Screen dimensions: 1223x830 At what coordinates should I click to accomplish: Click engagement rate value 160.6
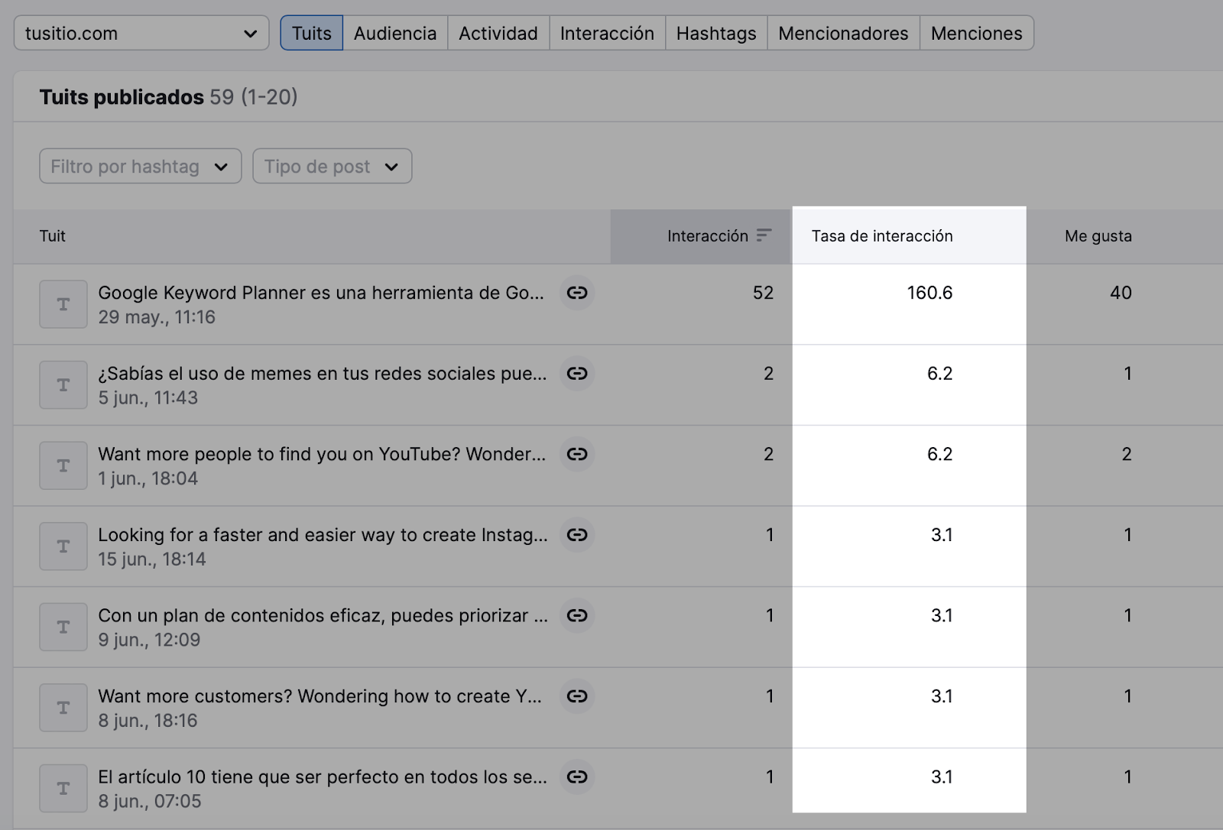coord(929,293)
